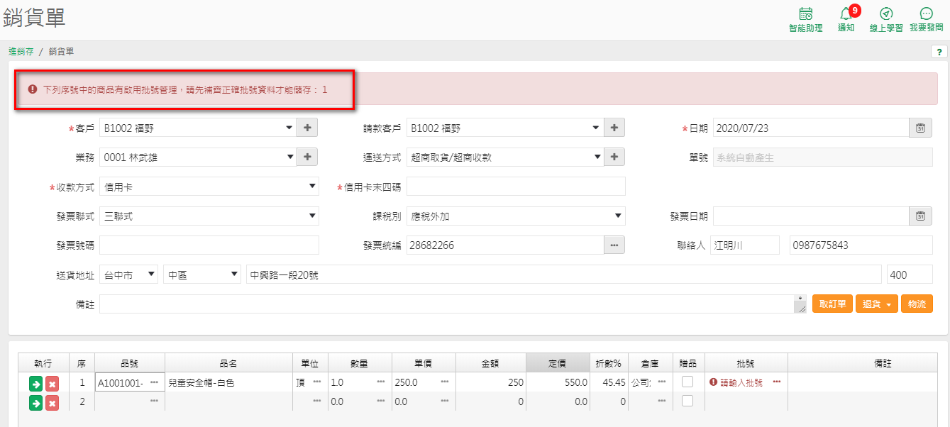The width and height of the screenshot is (950, 427).
Task: Open the 退貨 split button dropdown
Action: coord(877,304)
